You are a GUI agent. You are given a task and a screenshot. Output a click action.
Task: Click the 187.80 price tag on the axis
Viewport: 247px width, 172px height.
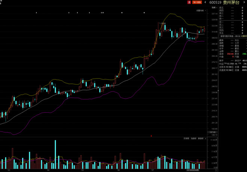(212, 132)
